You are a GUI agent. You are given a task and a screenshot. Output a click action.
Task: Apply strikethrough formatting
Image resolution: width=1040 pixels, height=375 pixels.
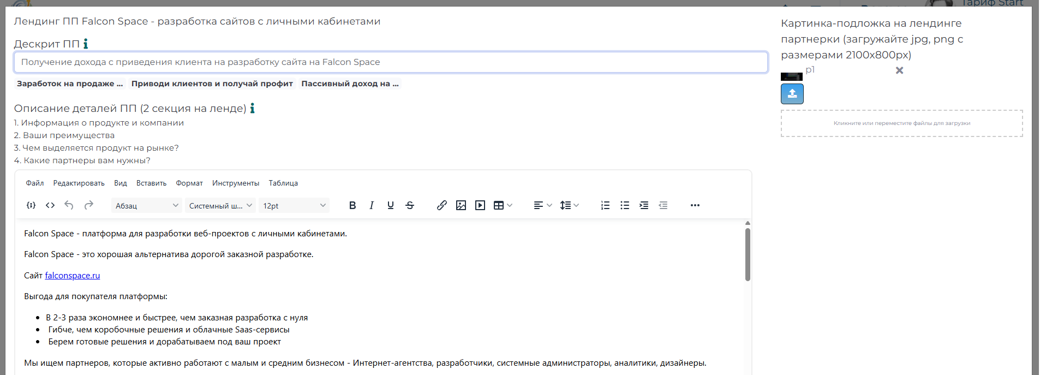[x=410, y=205]
